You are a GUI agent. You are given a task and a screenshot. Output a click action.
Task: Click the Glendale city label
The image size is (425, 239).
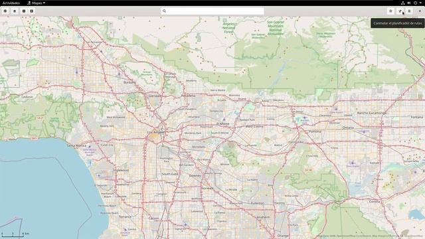click(155, 96)
